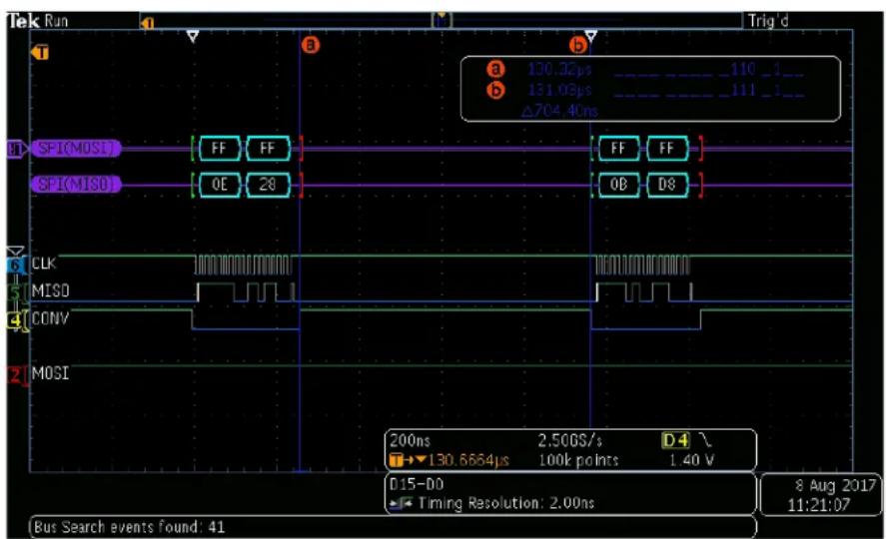The width and height of the screenshot is (886, 539).
Task: Select cursor a marker at top
Action: [x=310, y=45]
